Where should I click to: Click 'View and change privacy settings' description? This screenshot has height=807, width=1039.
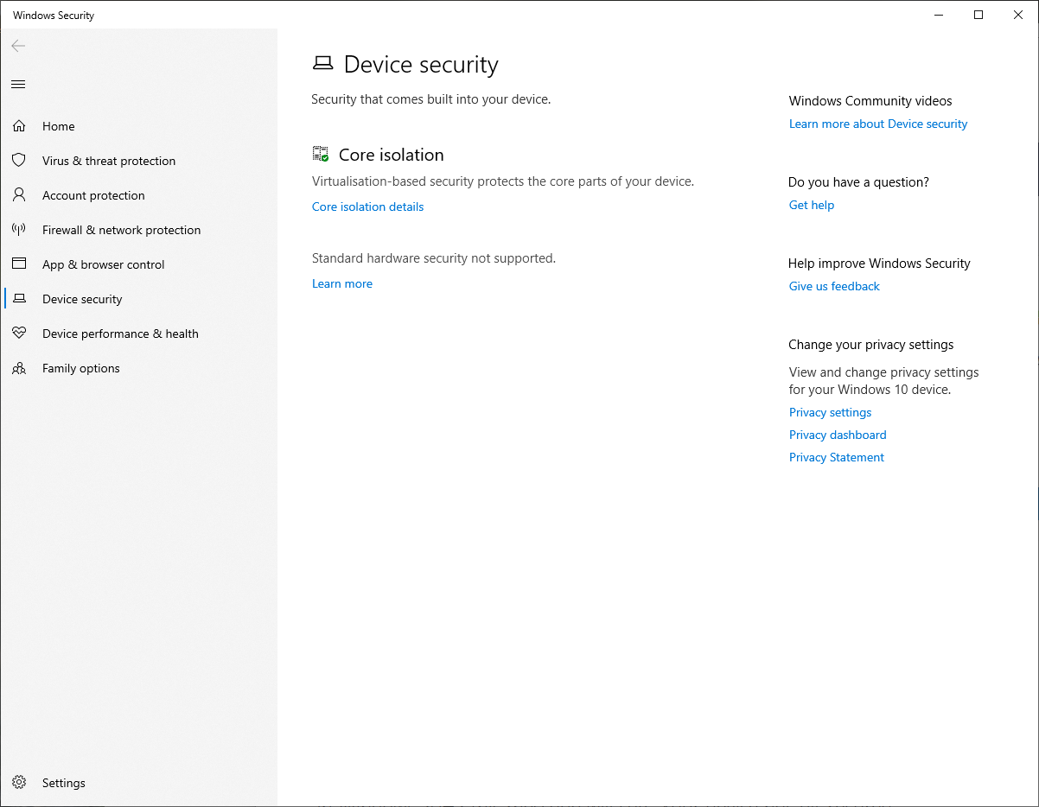884,381
